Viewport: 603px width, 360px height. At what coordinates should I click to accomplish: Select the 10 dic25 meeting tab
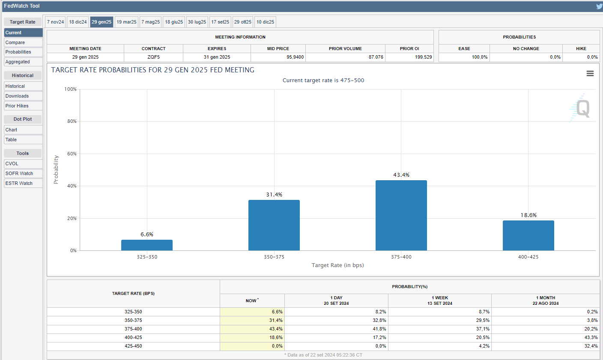click(x=265, y=22)
